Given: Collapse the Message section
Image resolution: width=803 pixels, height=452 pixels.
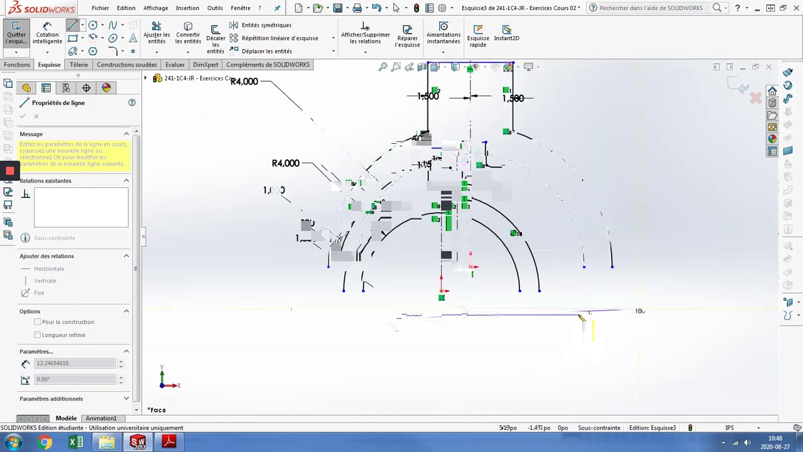Looking at the screenshot, I should (126, 134).
